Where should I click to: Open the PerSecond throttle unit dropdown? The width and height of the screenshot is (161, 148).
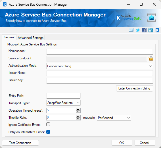(114, 118)
